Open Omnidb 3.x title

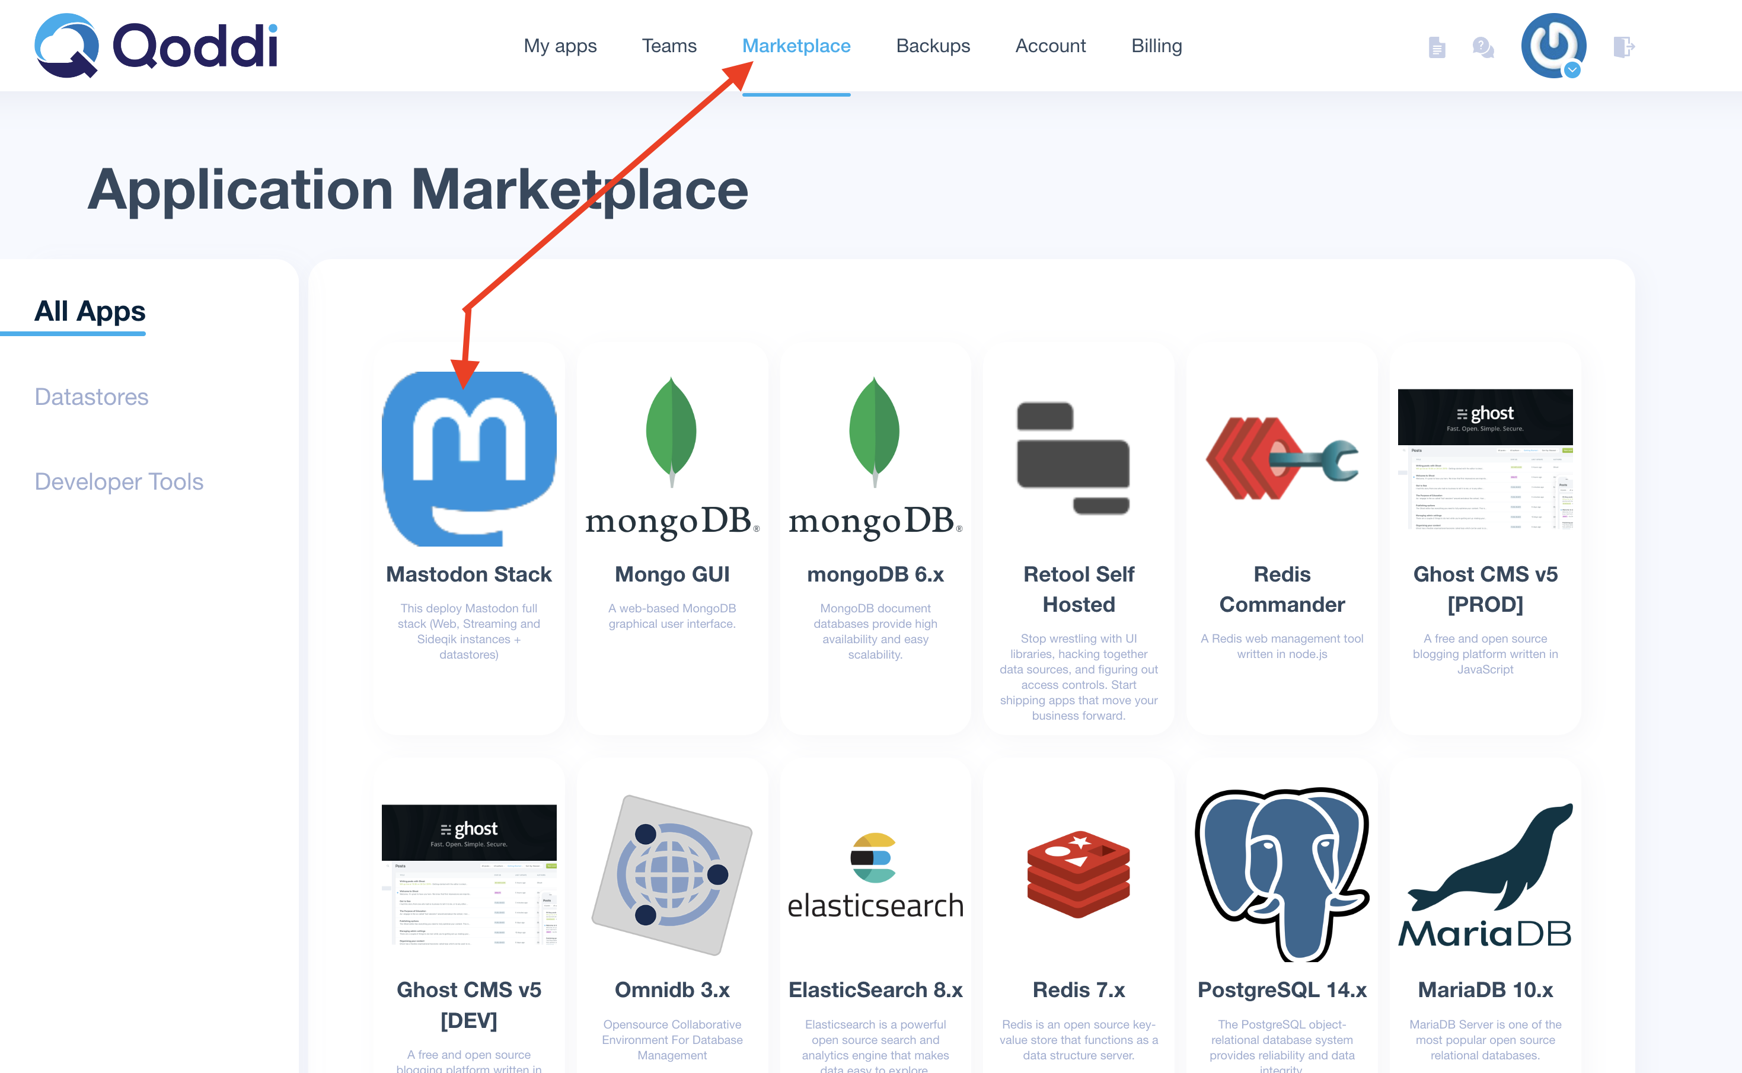tap(672, 990)
